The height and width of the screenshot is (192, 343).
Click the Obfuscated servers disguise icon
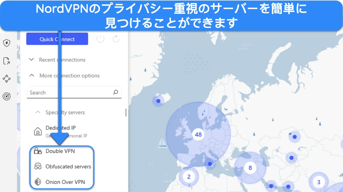[x=38, y=167]
